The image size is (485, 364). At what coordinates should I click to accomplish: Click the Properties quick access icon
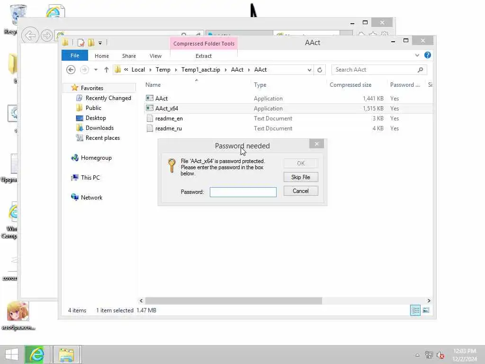pyautogui.click(x=81, y=43)
